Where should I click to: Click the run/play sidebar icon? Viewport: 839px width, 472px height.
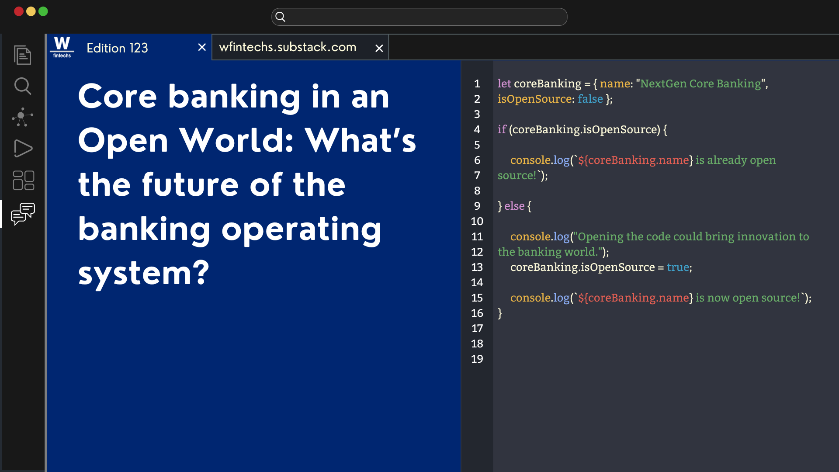[x=23, y=149]
